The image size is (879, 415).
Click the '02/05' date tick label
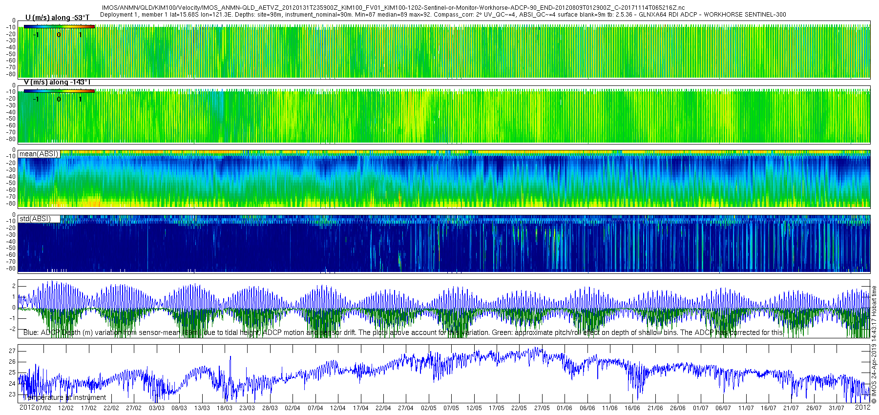[x=429, y=408]
